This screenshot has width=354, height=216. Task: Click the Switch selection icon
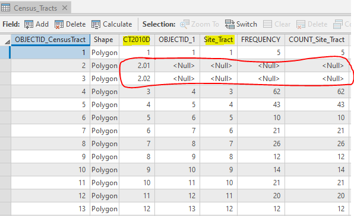(x=230, y=24)
